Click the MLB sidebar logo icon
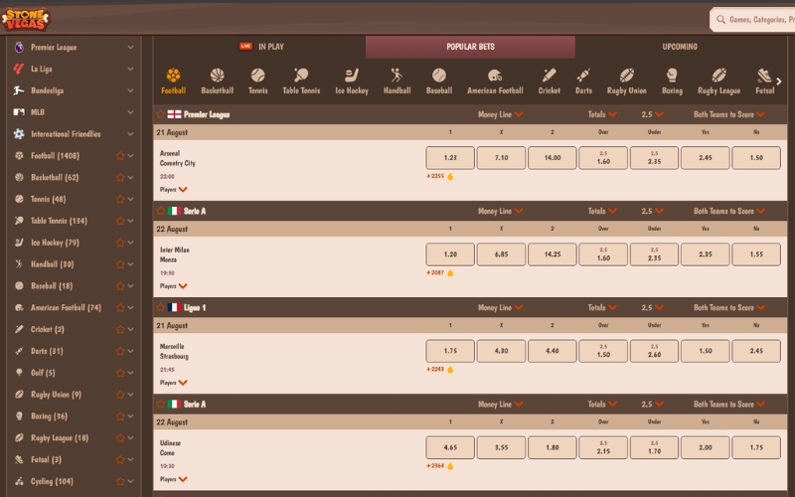The height and width of the screenshot is (497, 795). click(19, 112)
